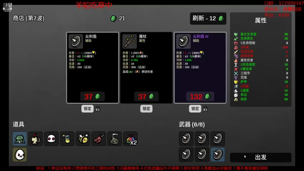This screenshot has height=171, width=304.
Task: Click the 魔杖 wand icon in shop
Action: [x=130, y=41]
